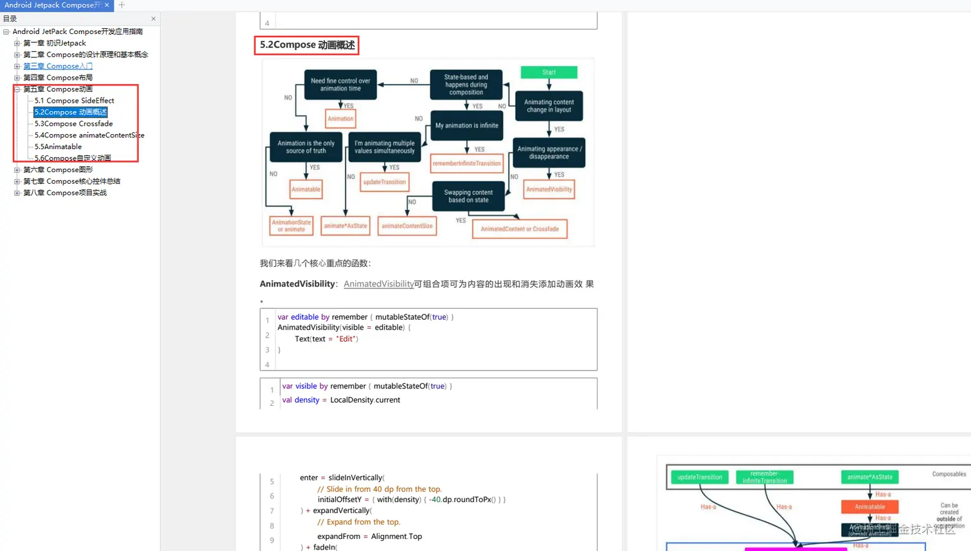Click the animation decision flowchart image

427,152
